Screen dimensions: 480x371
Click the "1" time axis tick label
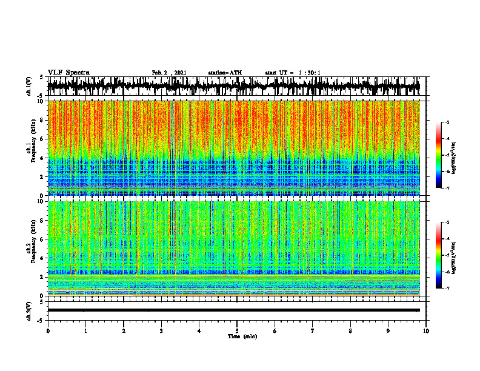click(x=85, y=331)
